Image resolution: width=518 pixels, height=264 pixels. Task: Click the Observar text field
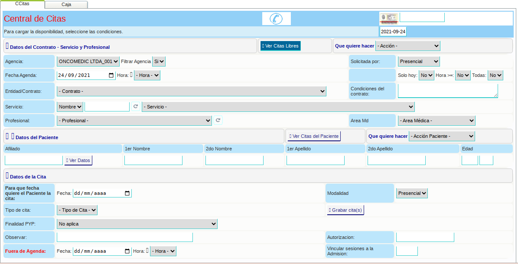point(124,237)
